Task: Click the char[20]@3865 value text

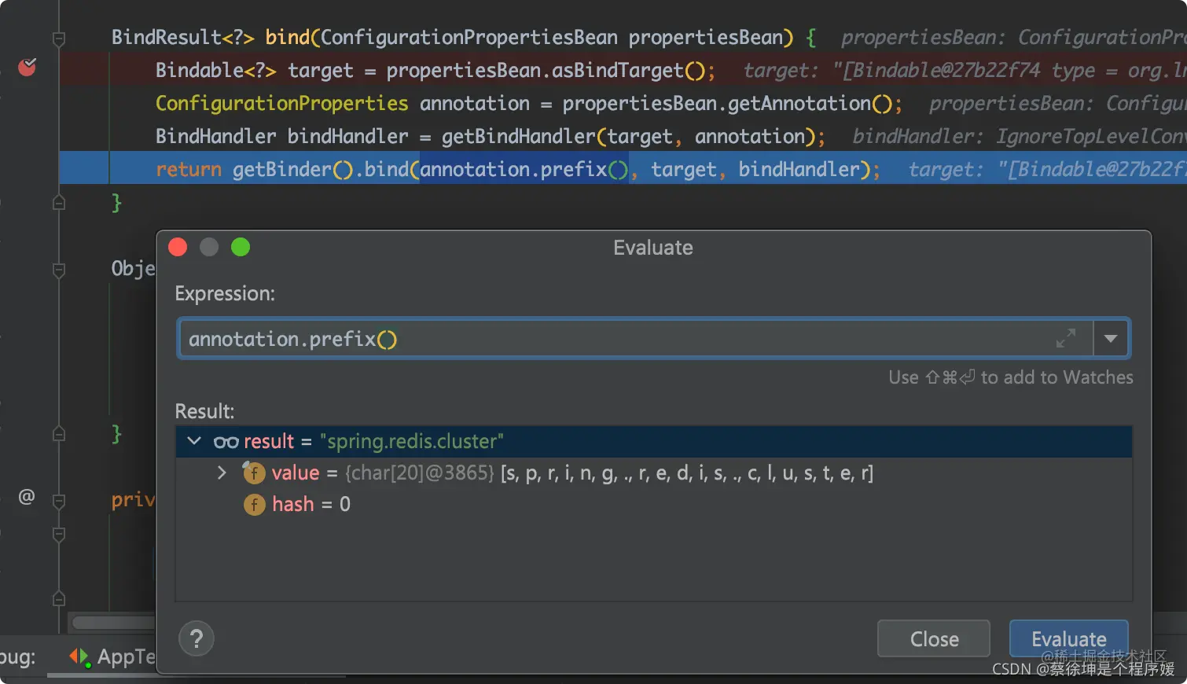Action: click(x=420, y=473)
